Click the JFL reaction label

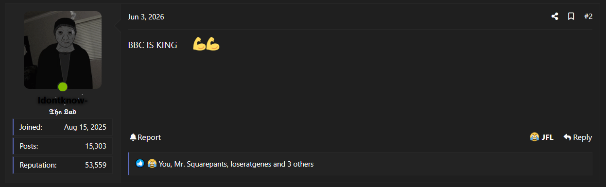(x=547, y=137)
